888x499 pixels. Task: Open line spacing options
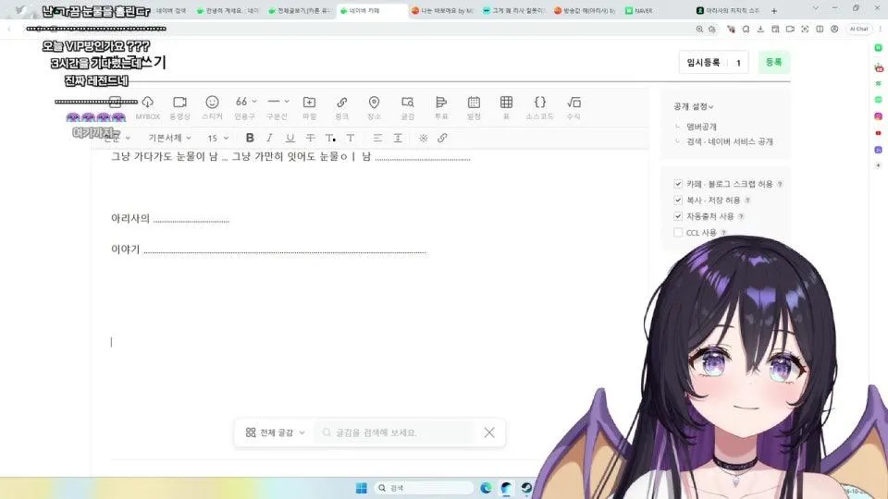pyautogui.click(x=398, y=138)
